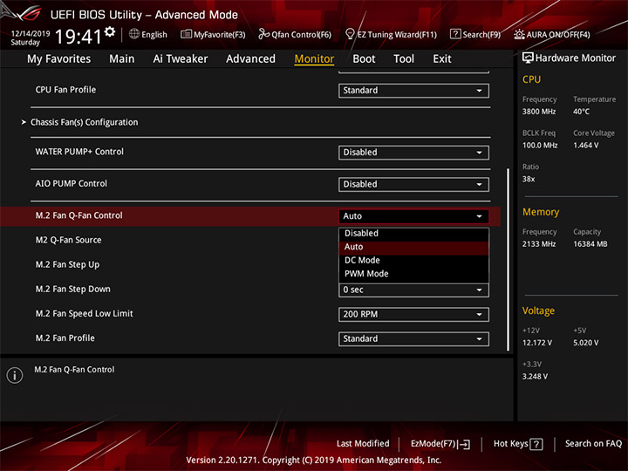Click the M2 Q-Fan Source label

(68, 240)
